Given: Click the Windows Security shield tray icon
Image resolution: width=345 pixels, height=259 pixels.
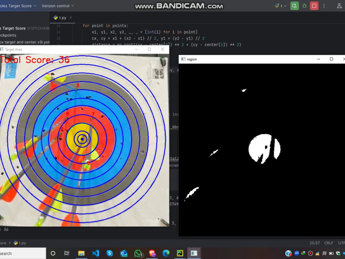Looking at the screenshot, I should pyautogui.click(x=338, y=253).
